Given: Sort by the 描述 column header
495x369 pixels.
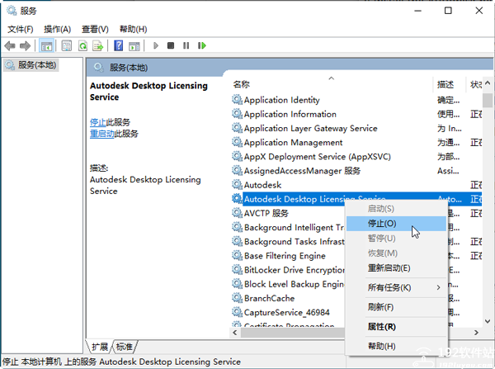Looking at the screenshot, I should point(449,84).
